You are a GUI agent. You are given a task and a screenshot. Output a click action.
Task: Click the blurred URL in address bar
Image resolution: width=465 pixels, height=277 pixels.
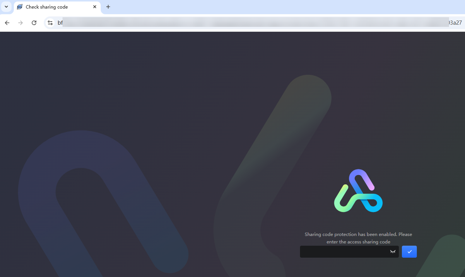pyautogui.click(x=259, y=23)
